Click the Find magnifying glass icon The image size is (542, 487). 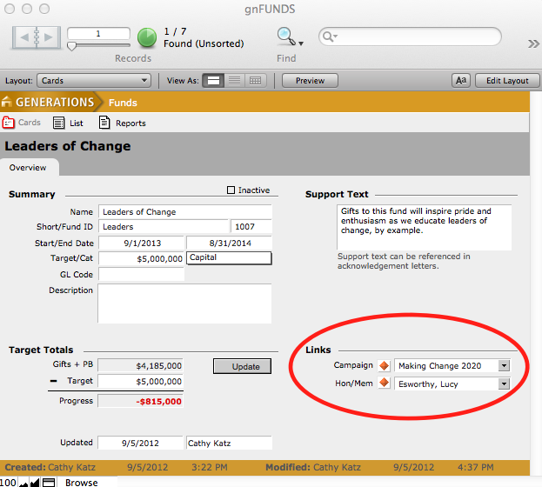(286, 37)
